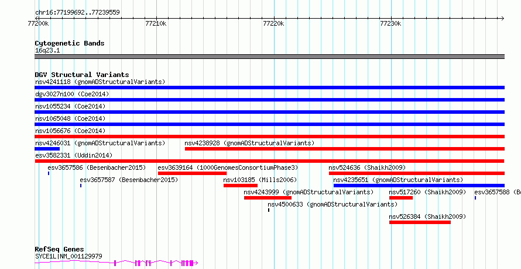
Task: Open the SYCE1L|NM_001129979 gene label
Action: (x=68, y=256)
